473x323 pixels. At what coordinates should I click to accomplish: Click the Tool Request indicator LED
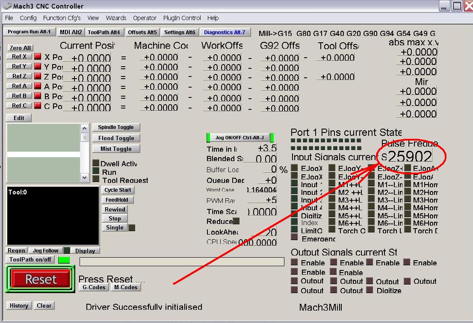coord(96,179)
